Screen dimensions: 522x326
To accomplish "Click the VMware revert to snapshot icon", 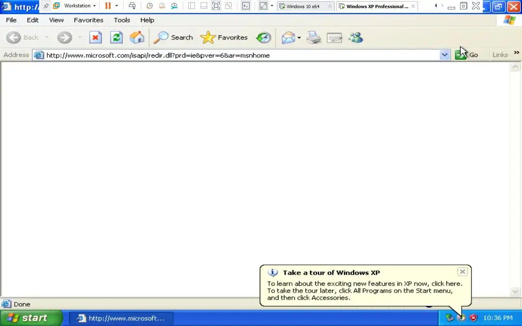I will [162, 6].
